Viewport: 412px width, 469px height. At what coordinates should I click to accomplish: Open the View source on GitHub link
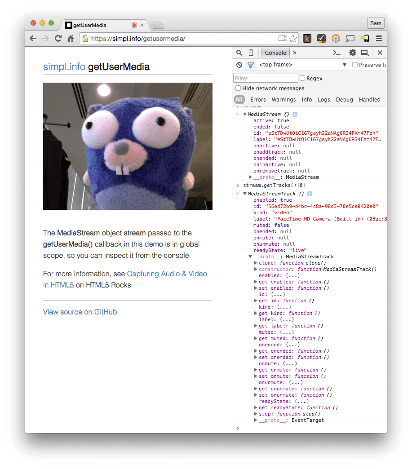(80, 312)
